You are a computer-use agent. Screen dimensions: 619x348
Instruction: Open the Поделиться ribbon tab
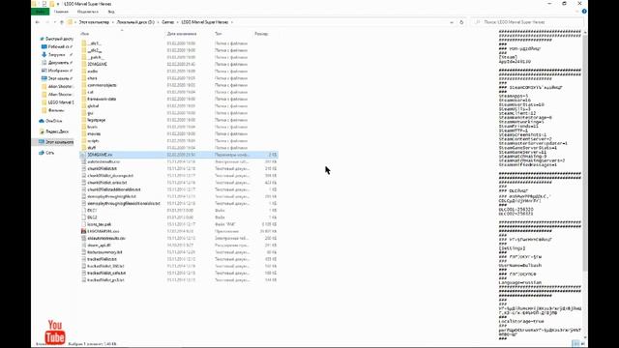(x=88, y=12)
